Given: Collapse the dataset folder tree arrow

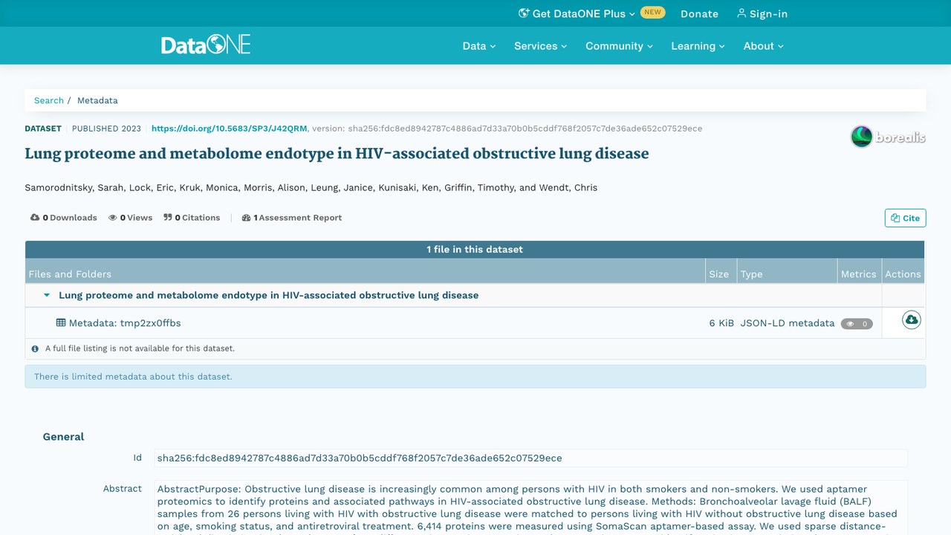Looking at the screenshot, I should tap(47, 295).
